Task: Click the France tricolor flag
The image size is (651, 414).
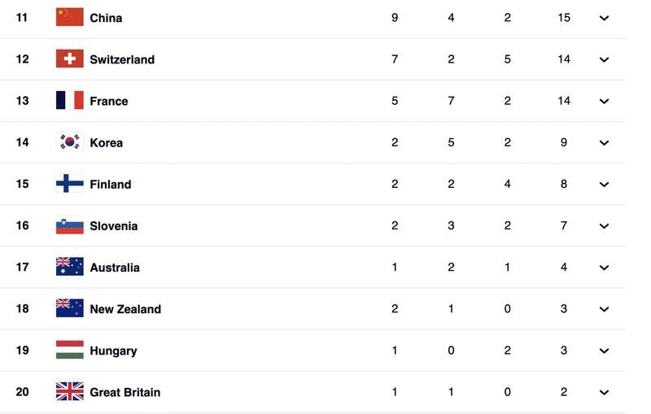Action: tap(70, 100)
